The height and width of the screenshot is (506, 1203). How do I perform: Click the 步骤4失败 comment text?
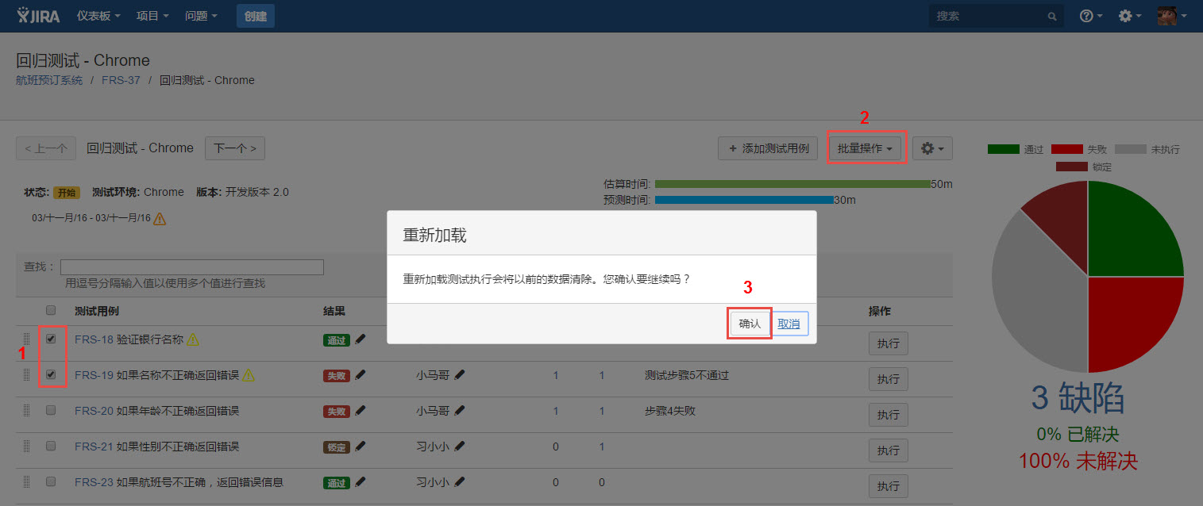[670, 411]
